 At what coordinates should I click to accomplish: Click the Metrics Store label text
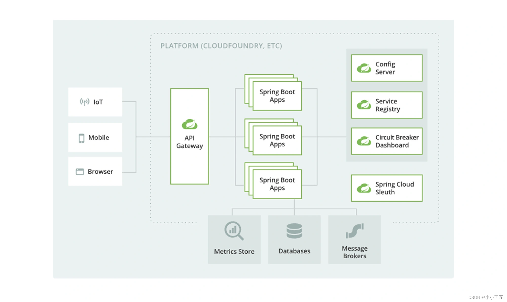coord(234,251)
